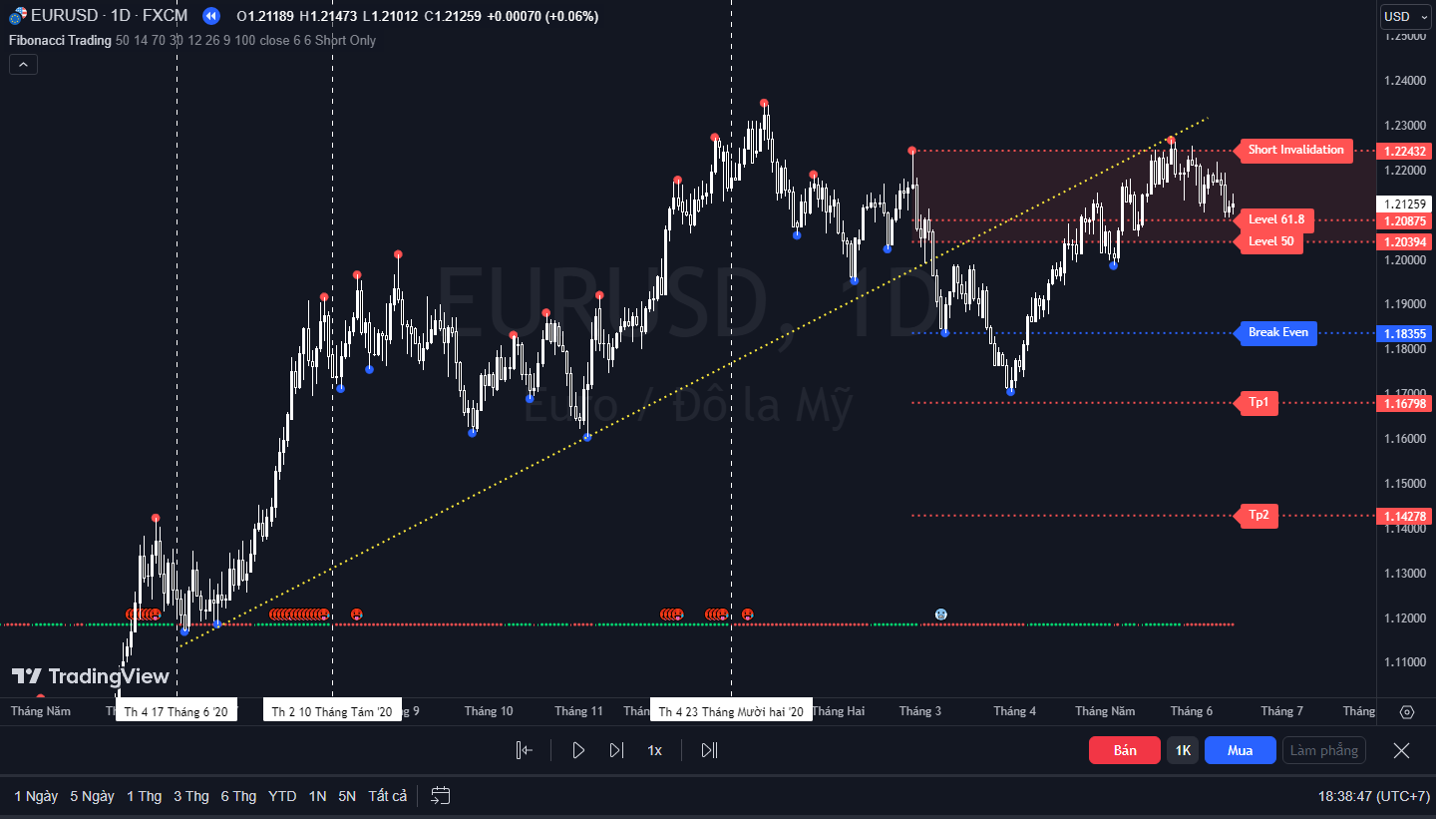Screen dimensions: 1436x819
Task: Click the EURUSD flag symbol icon
Action: coord(18,16)
